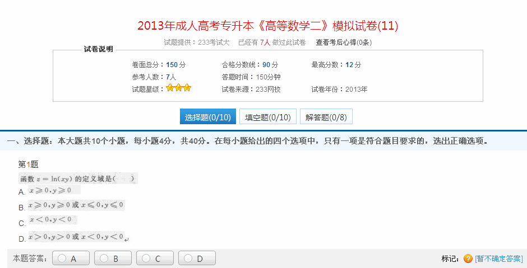Screen dimensions: 527x268
Task: Click the question stem 函数 z=ln(xy)
Action: 78,178
